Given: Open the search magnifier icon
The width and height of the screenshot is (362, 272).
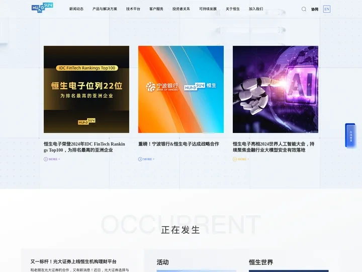Looking at the screenshot, I should [304, 9].
